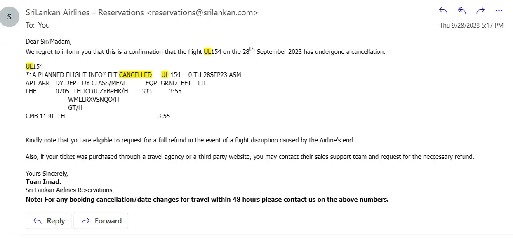Click the signature name Tuan Imad.

(x=44, y=181)
